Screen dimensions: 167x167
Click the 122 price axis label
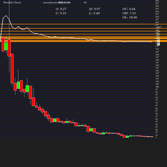157,76
